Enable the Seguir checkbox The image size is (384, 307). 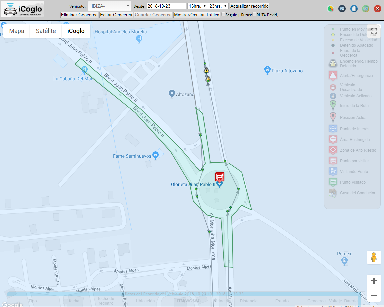(x=223, y=14)
